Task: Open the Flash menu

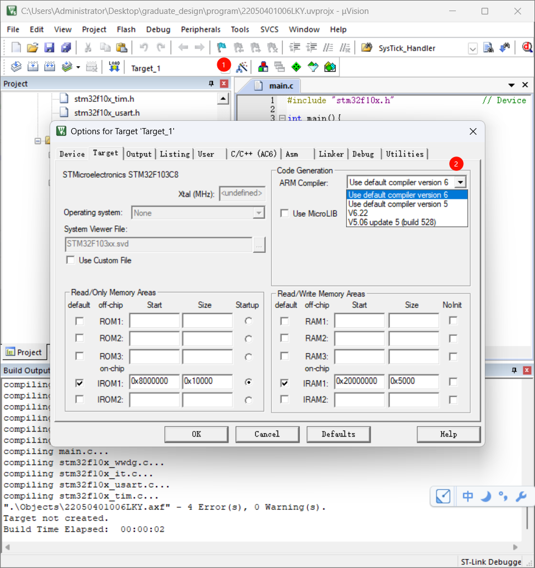Action: [126, 30]
